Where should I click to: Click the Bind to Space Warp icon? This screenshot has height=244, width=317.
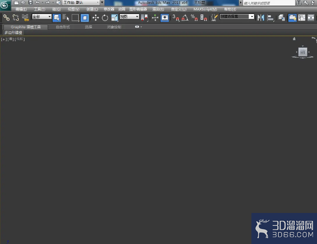pyautogui.click(x=25, y=17)
